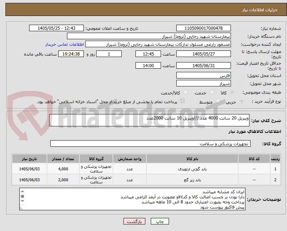Select the کالا radio button
The width and height of the screenshot is (287, 231).
tap(232, 92)
